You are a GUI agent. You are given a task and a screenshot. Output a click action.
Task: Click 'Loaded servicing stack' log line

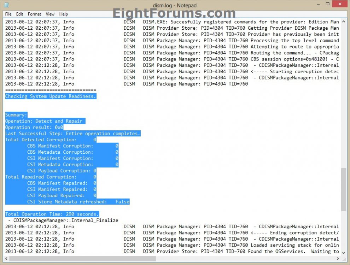tap(172, 245)
